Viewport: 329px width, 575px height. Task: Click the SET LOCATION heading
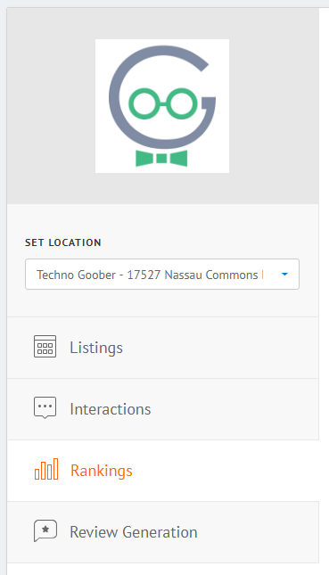[x=63, y=242]
